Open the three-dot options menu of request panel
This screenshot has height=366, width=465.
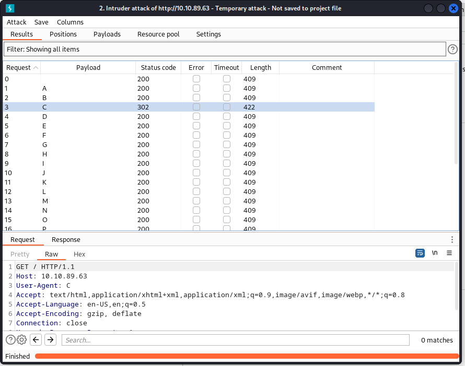tap(452, 240)
